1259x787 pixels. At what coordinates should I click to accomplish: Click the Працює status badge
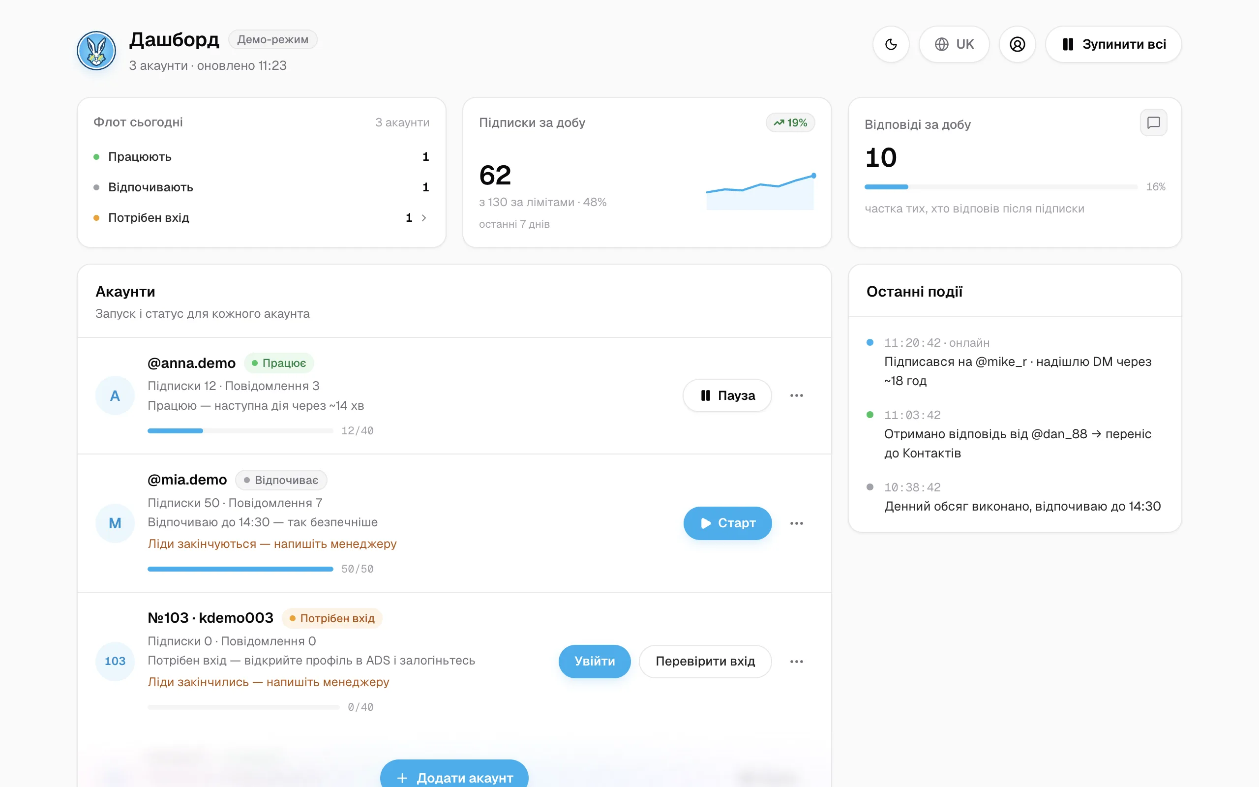click(x=279, y=363)
